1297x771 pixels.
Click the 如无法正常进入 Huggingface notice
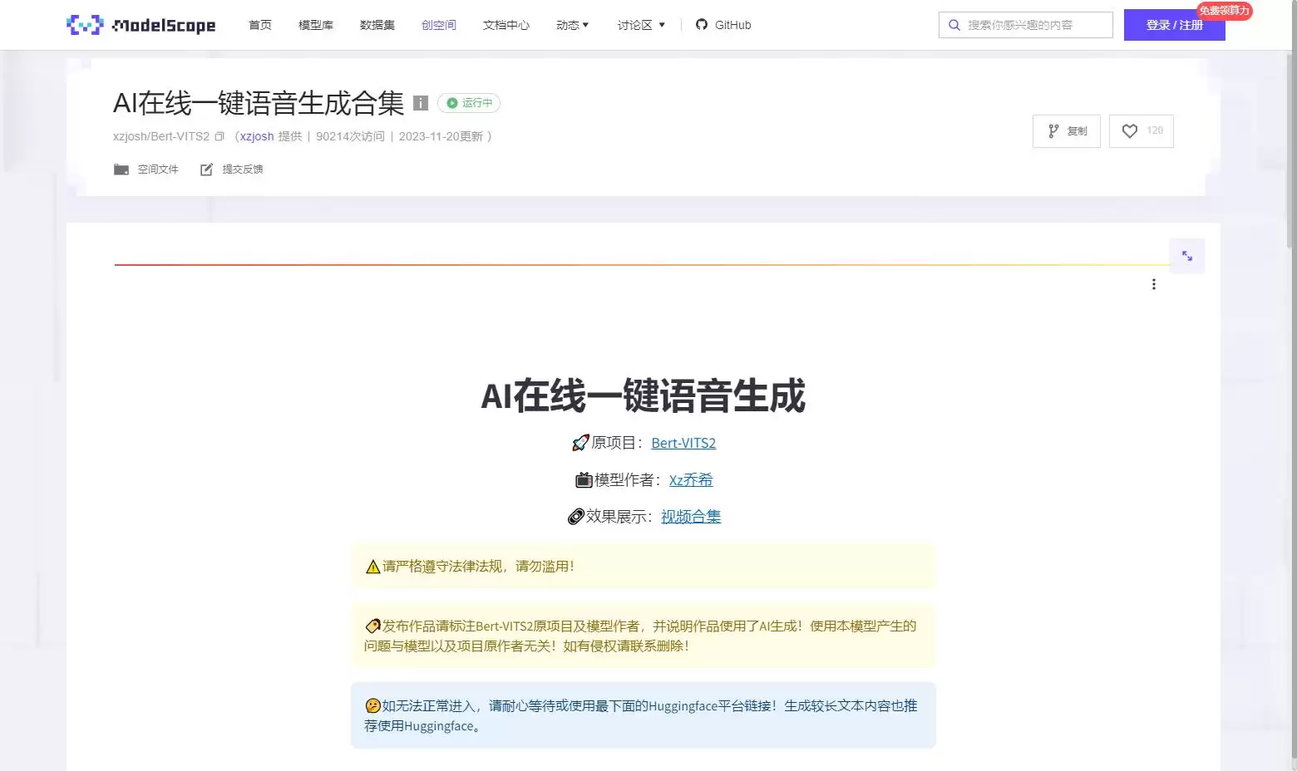click(644, 715)
